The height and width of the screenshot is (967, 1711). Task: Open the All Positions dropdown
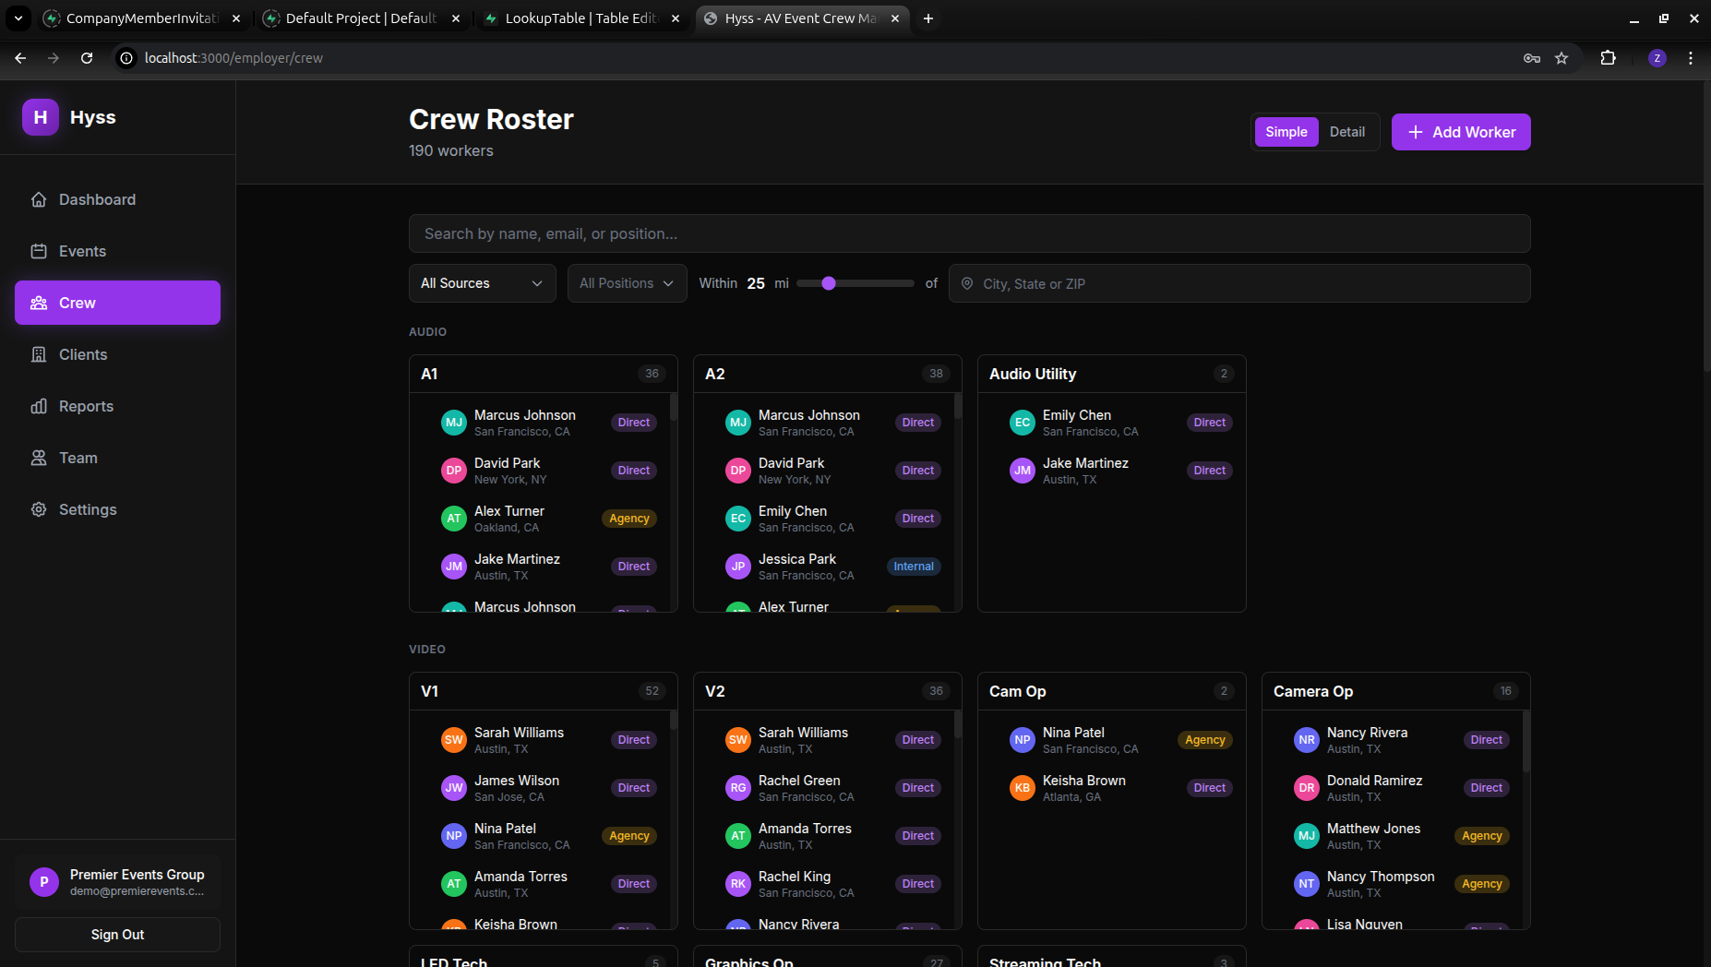point(627,283)
